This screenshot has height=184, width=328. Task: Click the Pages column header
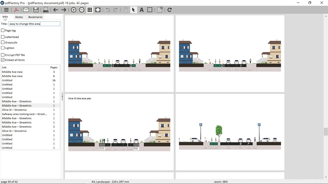tap(54, 67)
